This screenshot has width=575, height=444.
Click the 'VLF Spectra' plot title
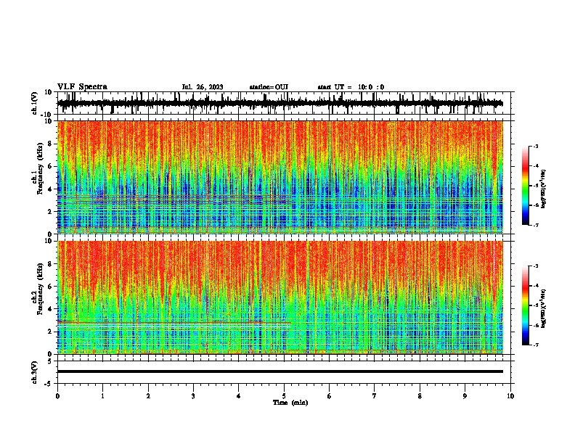(x=82, y=87)
